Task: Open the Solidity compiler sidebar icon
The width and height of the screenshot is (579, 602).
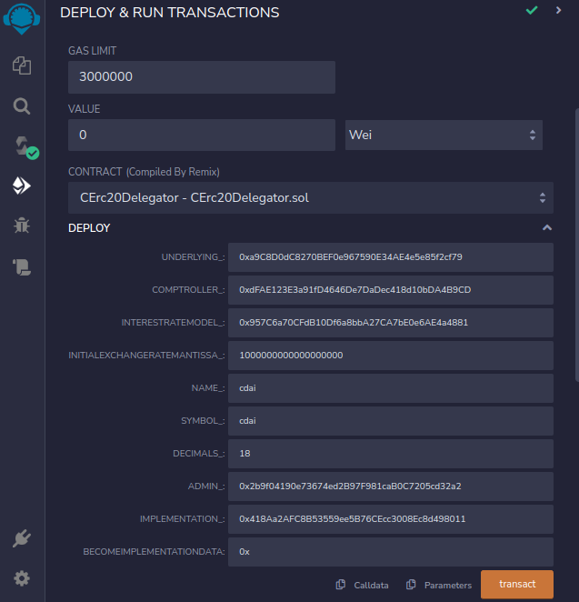Action: tap(22, 146)
